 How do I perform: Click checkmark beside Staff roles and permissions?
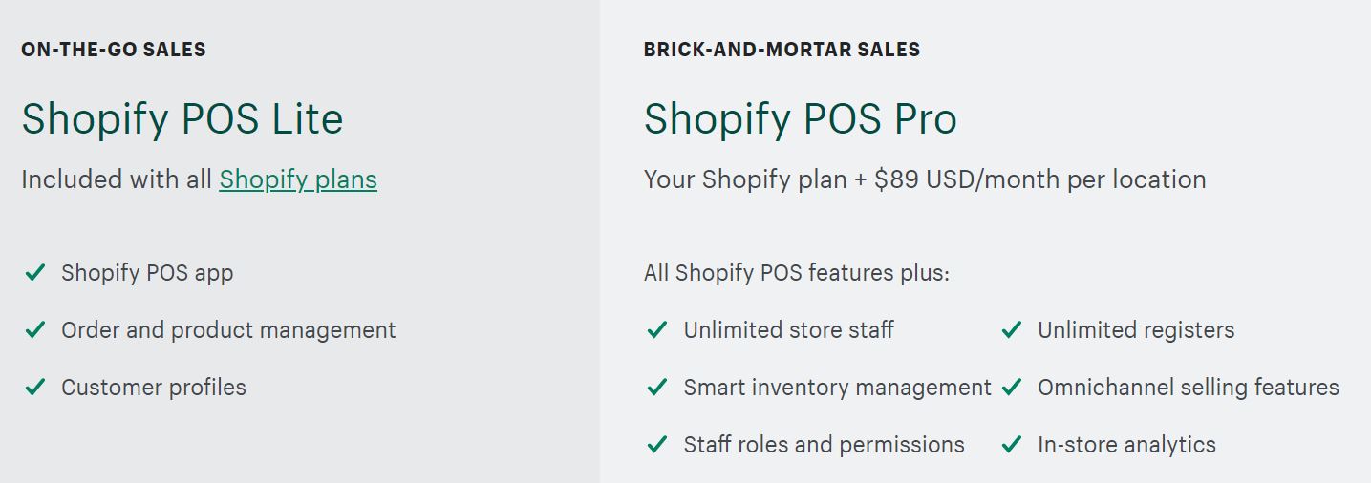coord(657,445)
